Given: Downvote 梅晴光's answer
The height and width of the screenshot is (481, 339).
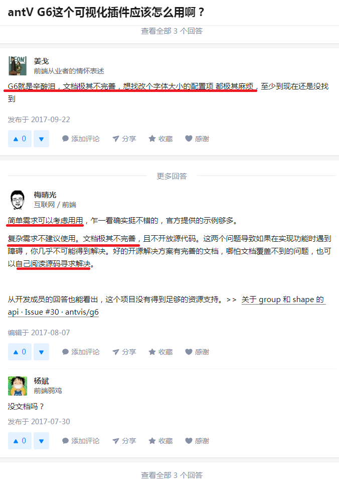Looking at the screenshot, I should (x=41, y=352).
